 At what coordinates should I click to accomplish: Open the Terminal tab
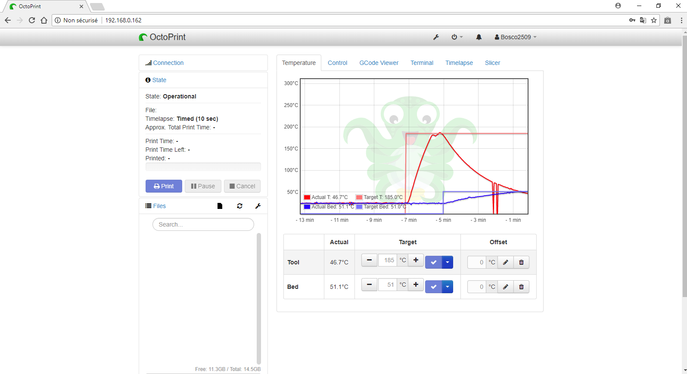coord(422,63)
